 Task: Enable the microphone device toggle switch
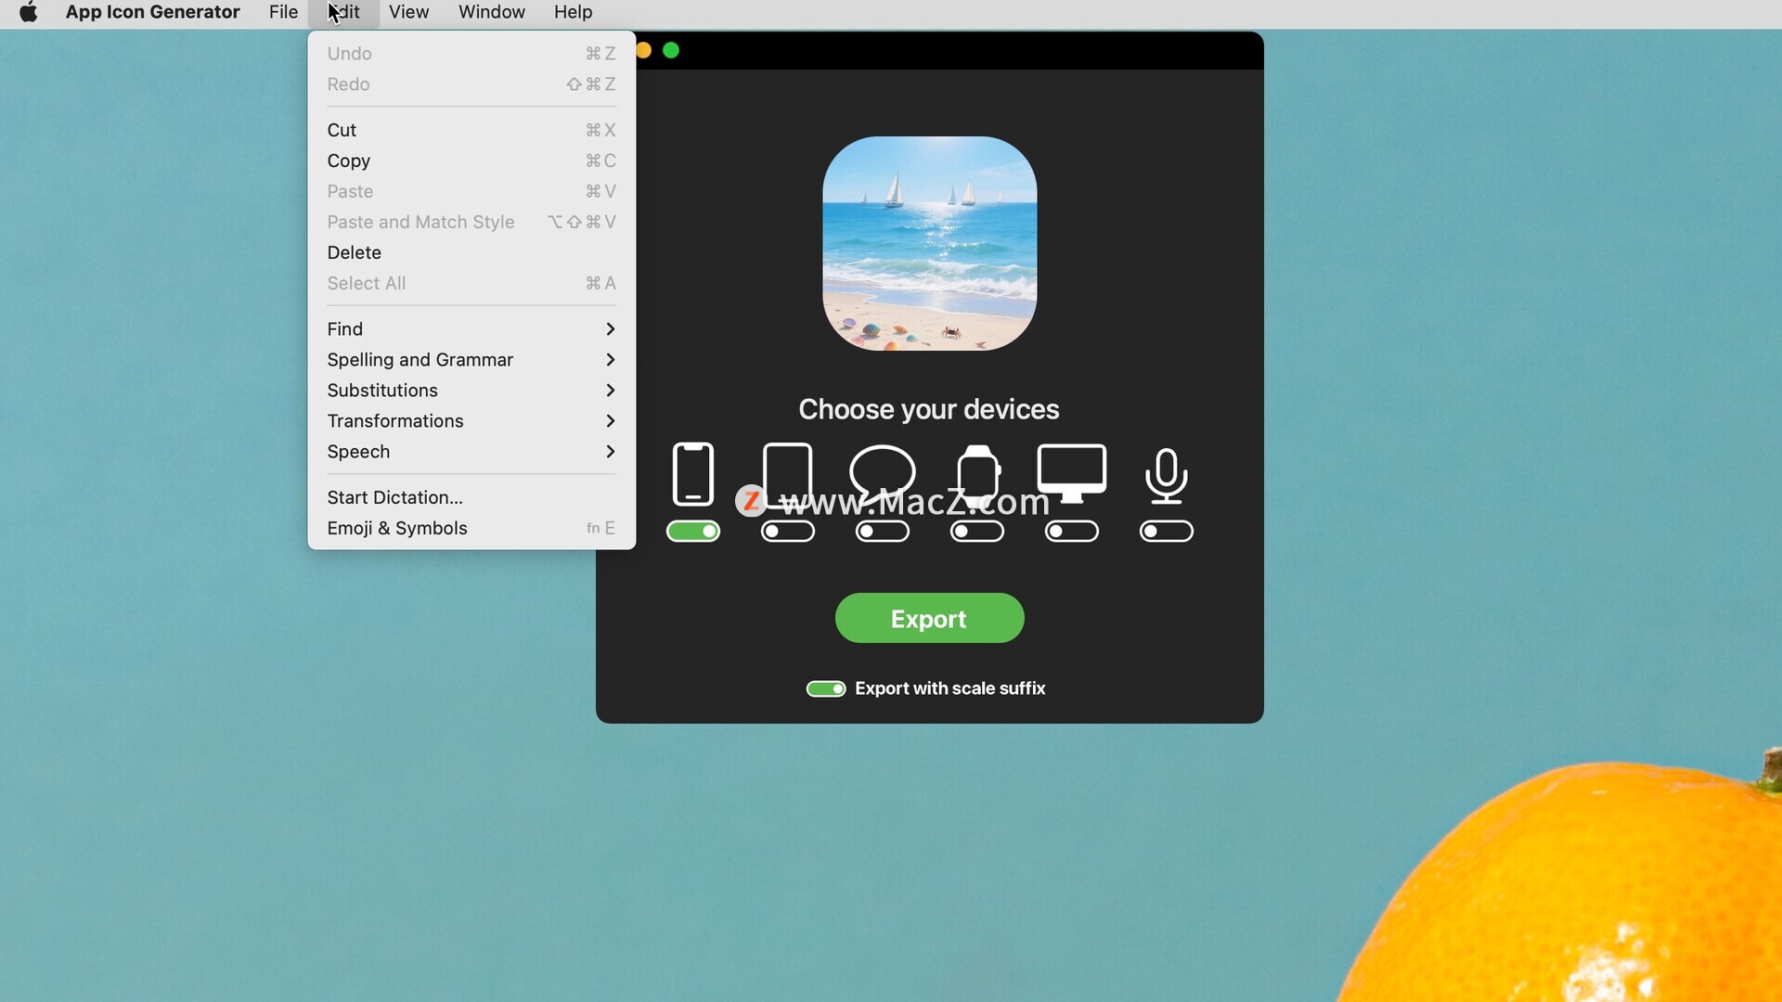coord(1167,531)
